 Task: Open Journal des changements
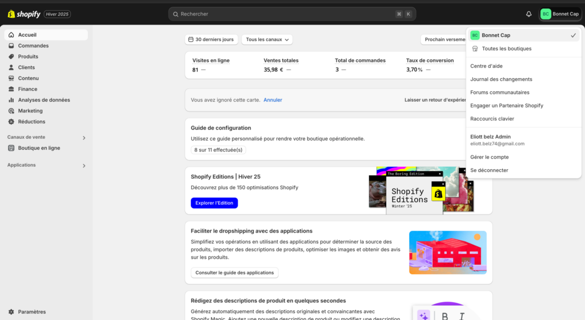[x=501, y=79]
